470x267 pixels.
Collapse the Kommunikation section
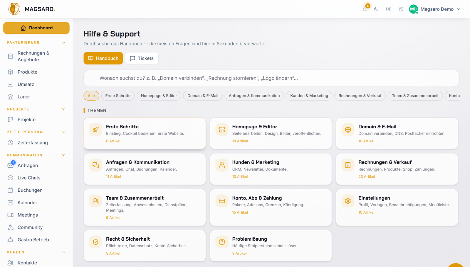[x=64, y=155]
